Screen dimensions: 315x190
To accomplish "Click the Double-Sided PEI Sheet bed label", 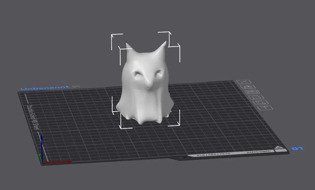I will [x=33, y=117].
